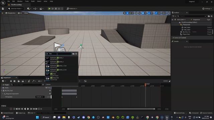Click the track filter funnel icon
This screenshot has width=214, height=120.
pyautogui.click(x=43, y=85)
